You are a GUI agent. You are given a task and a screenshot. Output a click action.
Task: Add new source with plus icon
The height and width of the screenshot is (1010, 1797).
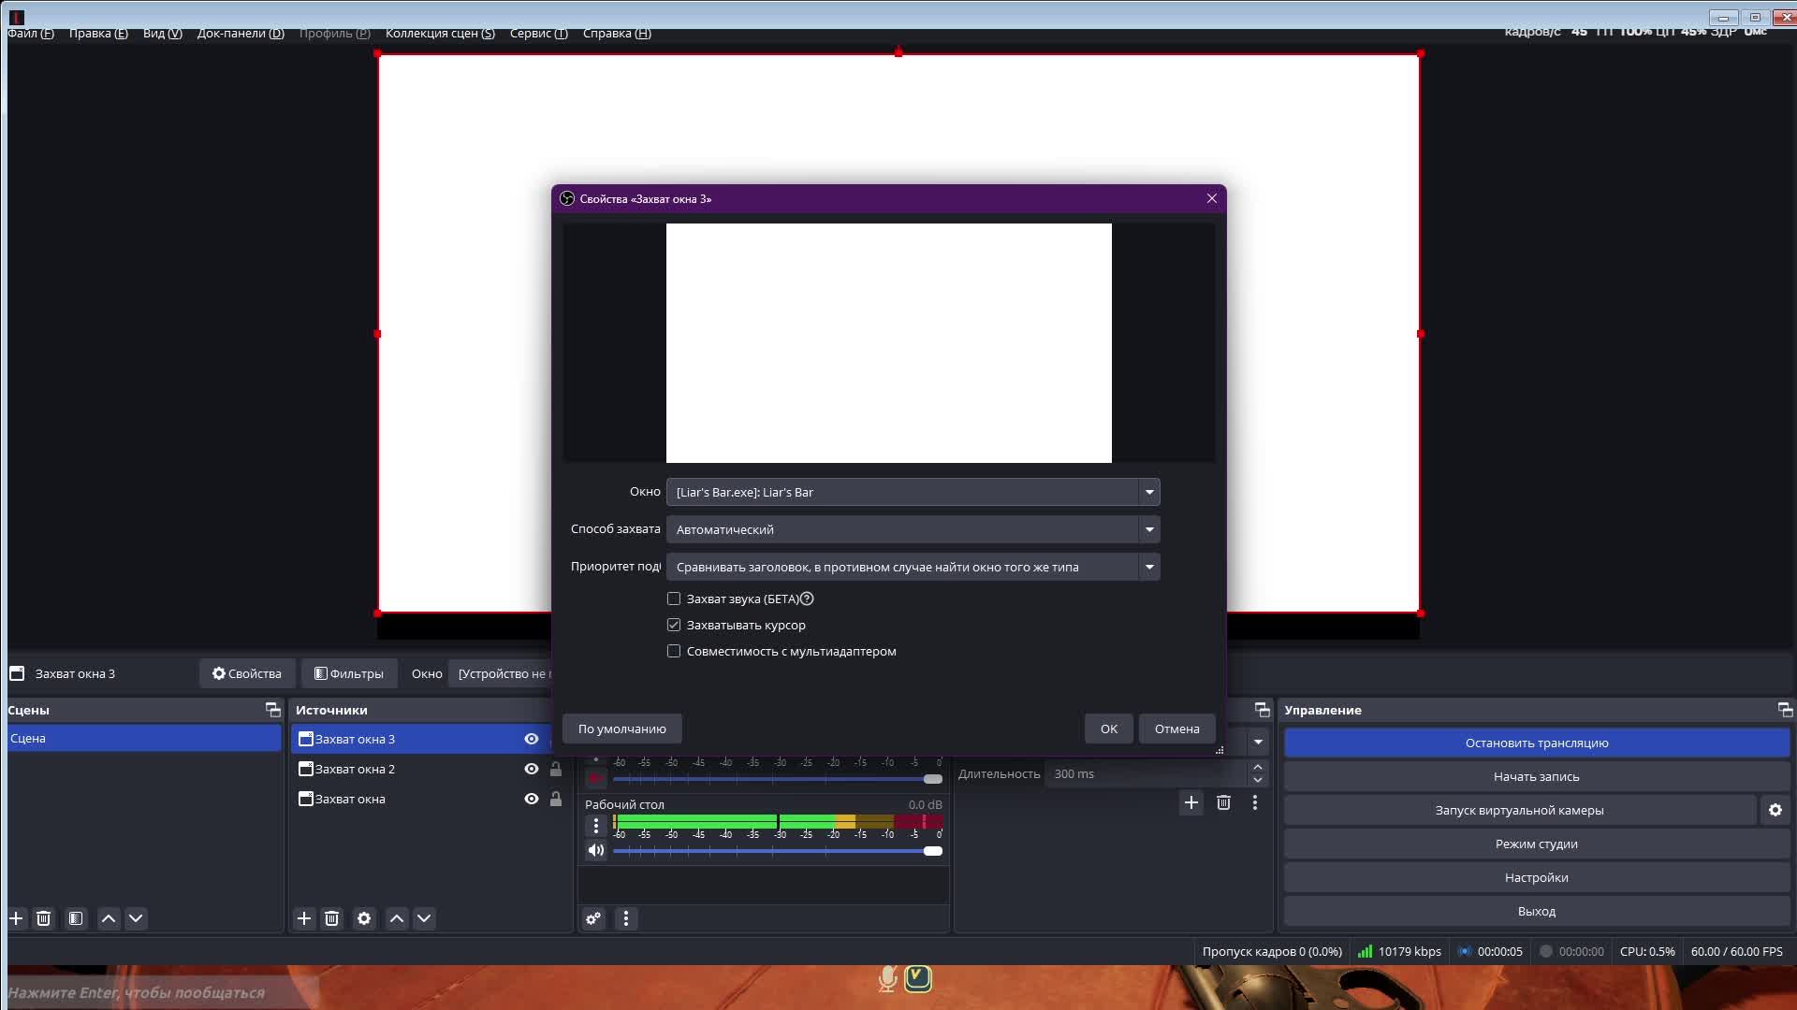pyautogui.click(x=304, y=918)
